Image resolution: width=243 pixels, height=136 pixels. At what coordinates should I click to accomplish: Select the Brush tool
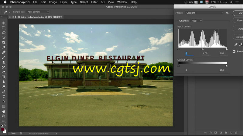[x=4, y=57]
